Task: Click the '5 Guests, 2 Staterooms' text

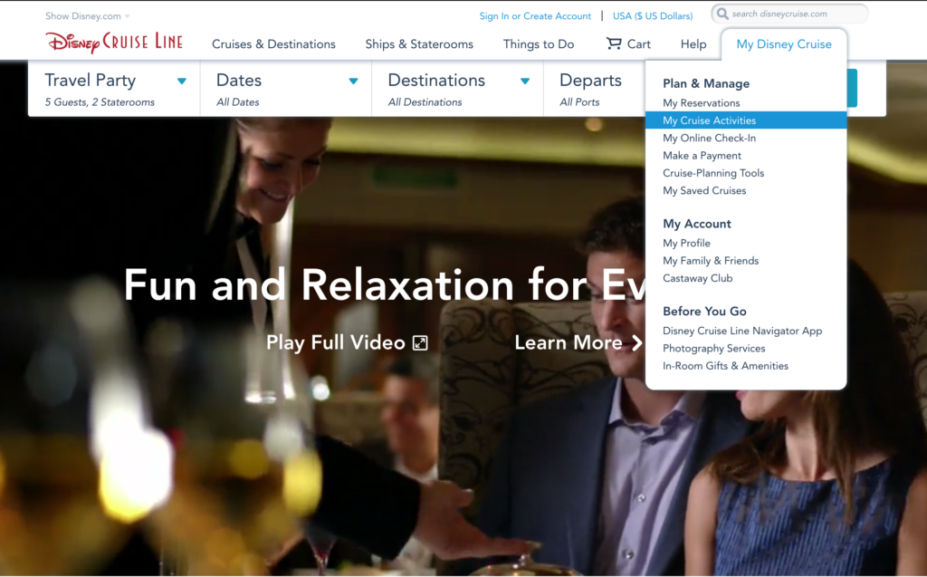Action: [100, 102]
